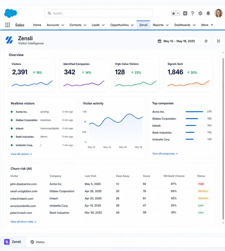The width and height of the screenshot is (225, 251).
Task: Click the calendar icon in date range
Action: 159,41
